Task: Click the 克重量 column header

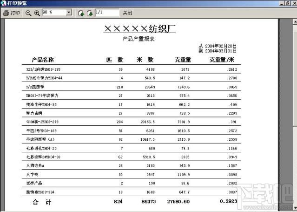Action: click(x=183, y=60)
